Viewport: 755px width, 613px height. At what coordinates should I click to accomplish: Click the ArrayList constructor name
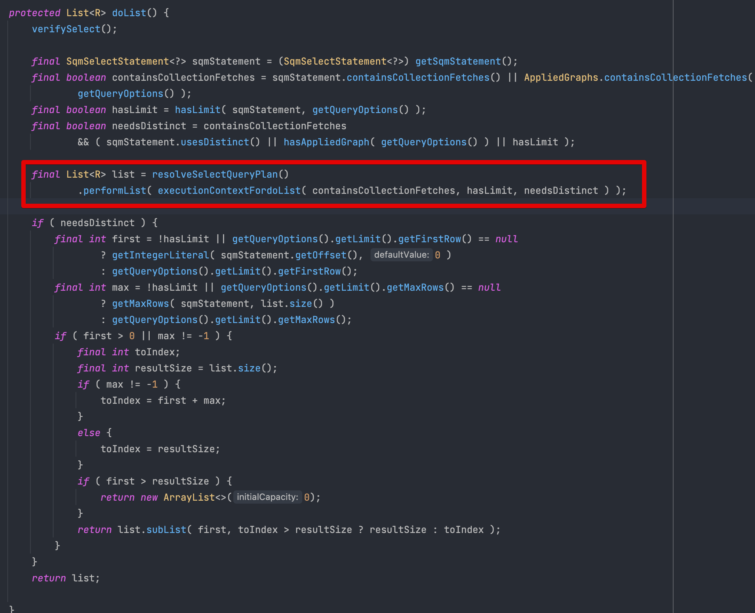click(x=189, y=497)
